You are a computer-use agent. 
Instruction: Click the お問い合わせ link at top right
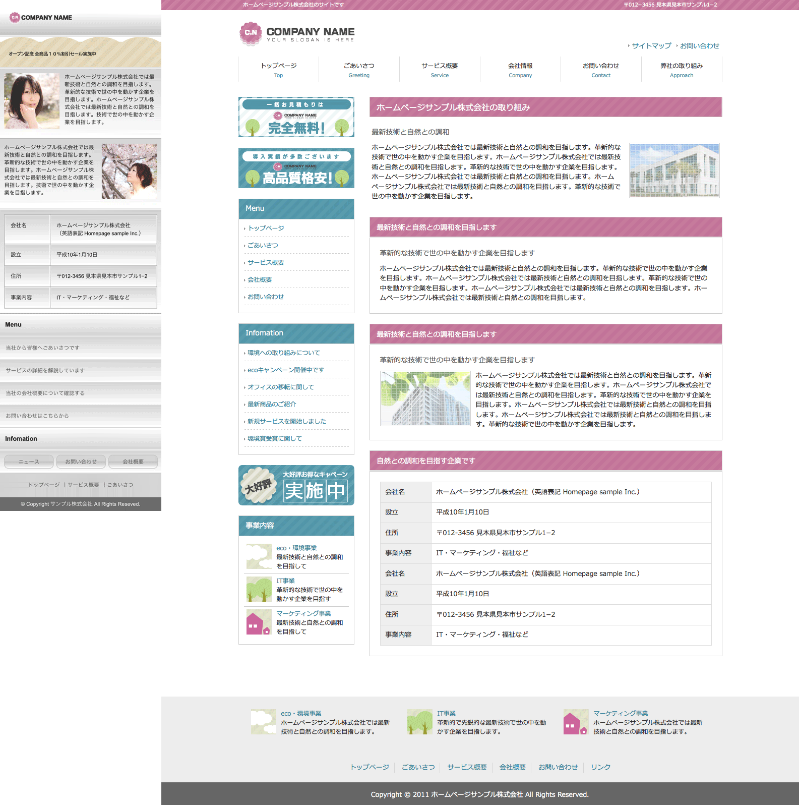point(700,46)
